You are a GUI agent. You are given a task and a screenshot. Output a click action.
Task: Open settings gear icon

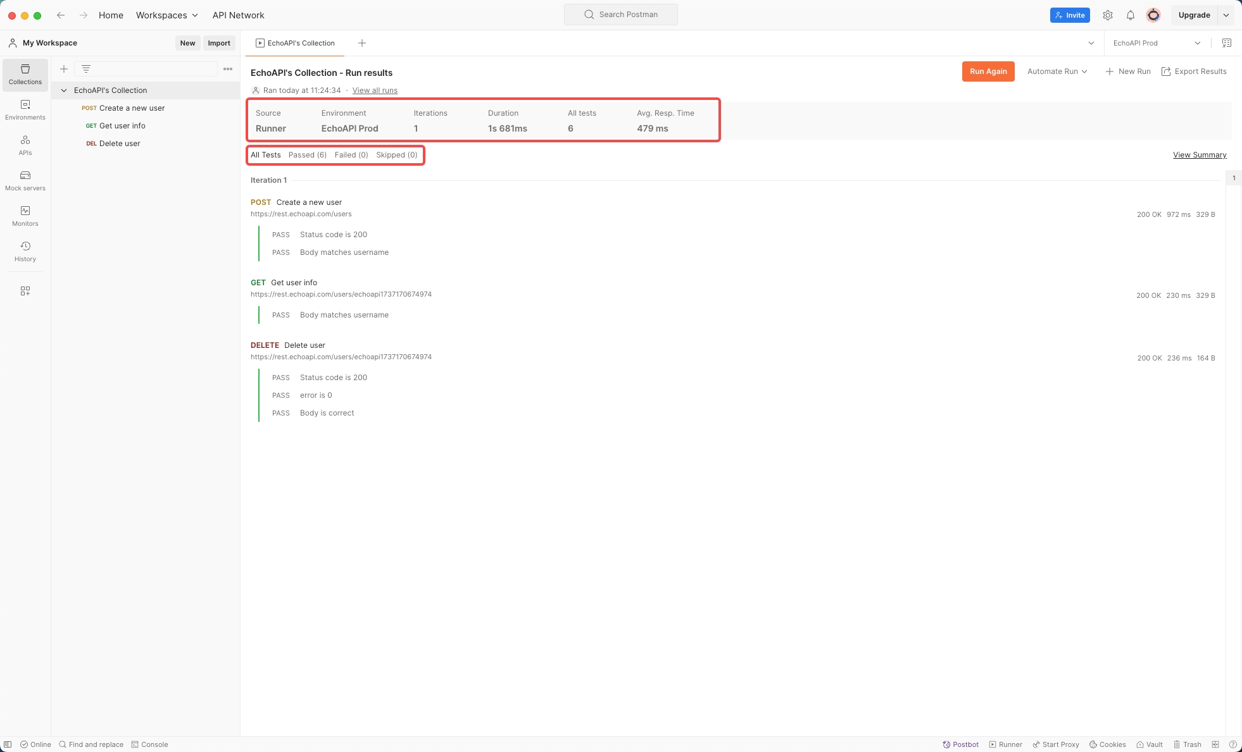coord(1108,15)
